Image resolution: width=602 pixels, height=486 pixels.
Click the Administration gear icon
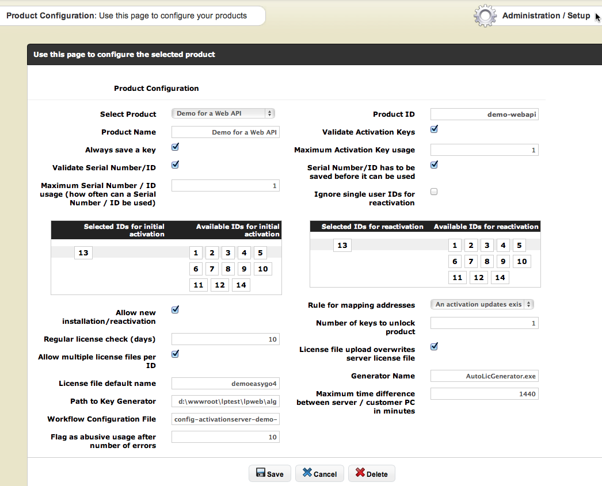click(485, 16)
